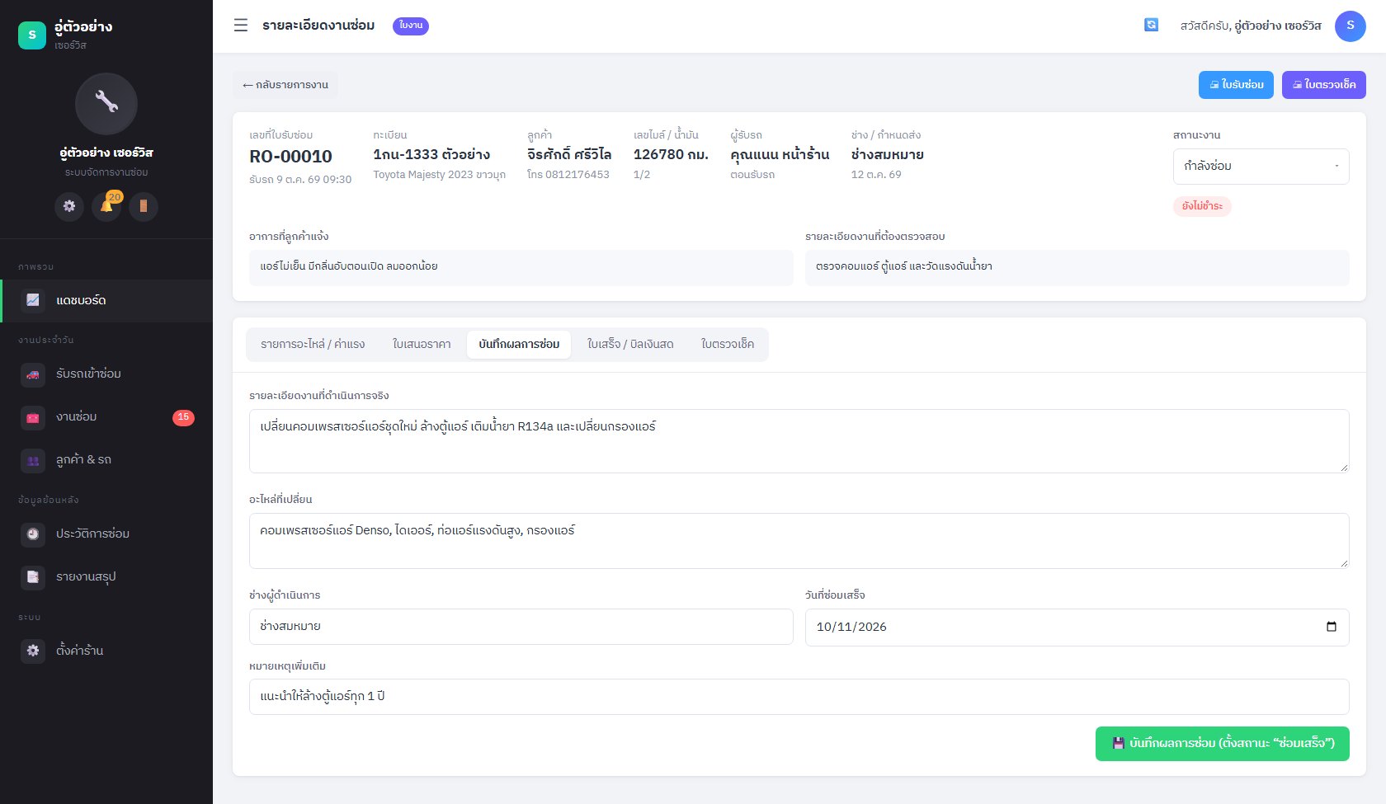Click the logout door icon
The height and width of the screenshot is (804, 1386).
[x=144, y=206]
